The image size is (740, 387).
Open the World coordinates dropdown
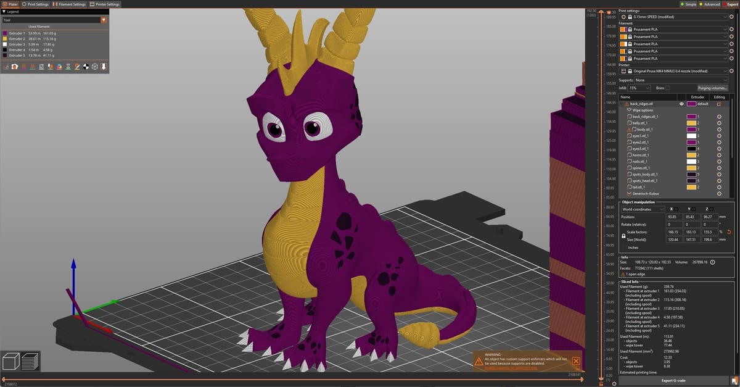643,209
